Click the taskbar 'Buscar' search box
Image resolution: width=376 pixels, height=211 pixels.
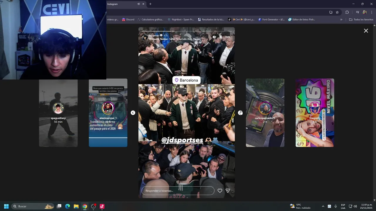tap(33, 206)
